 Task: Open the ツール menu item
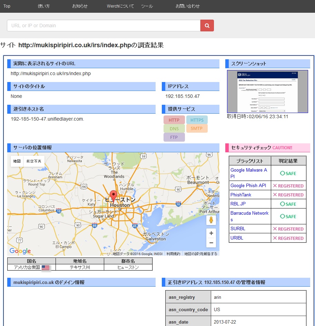point(147,6)
